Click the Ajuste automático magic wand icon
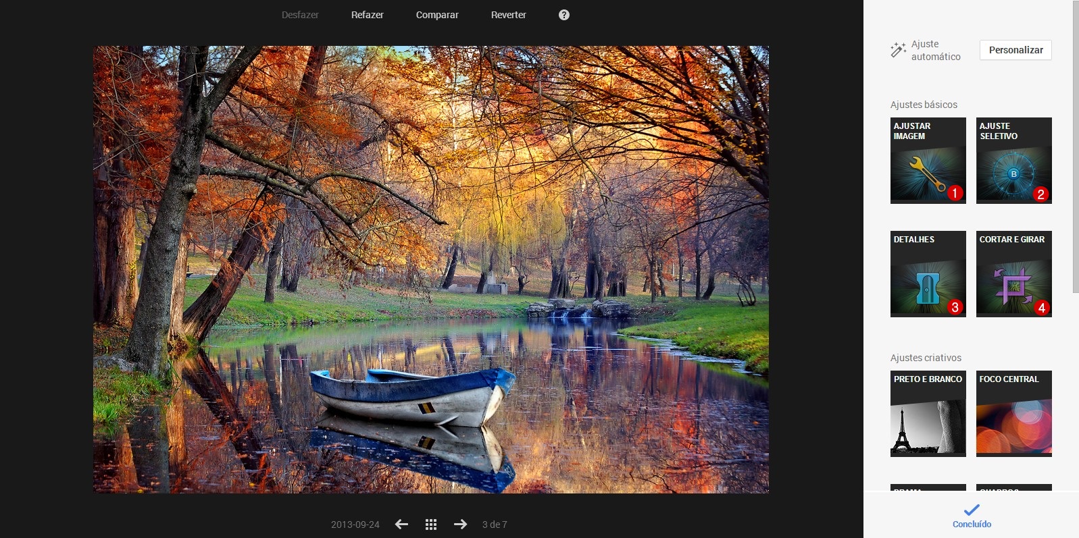 tap(898, 50)
